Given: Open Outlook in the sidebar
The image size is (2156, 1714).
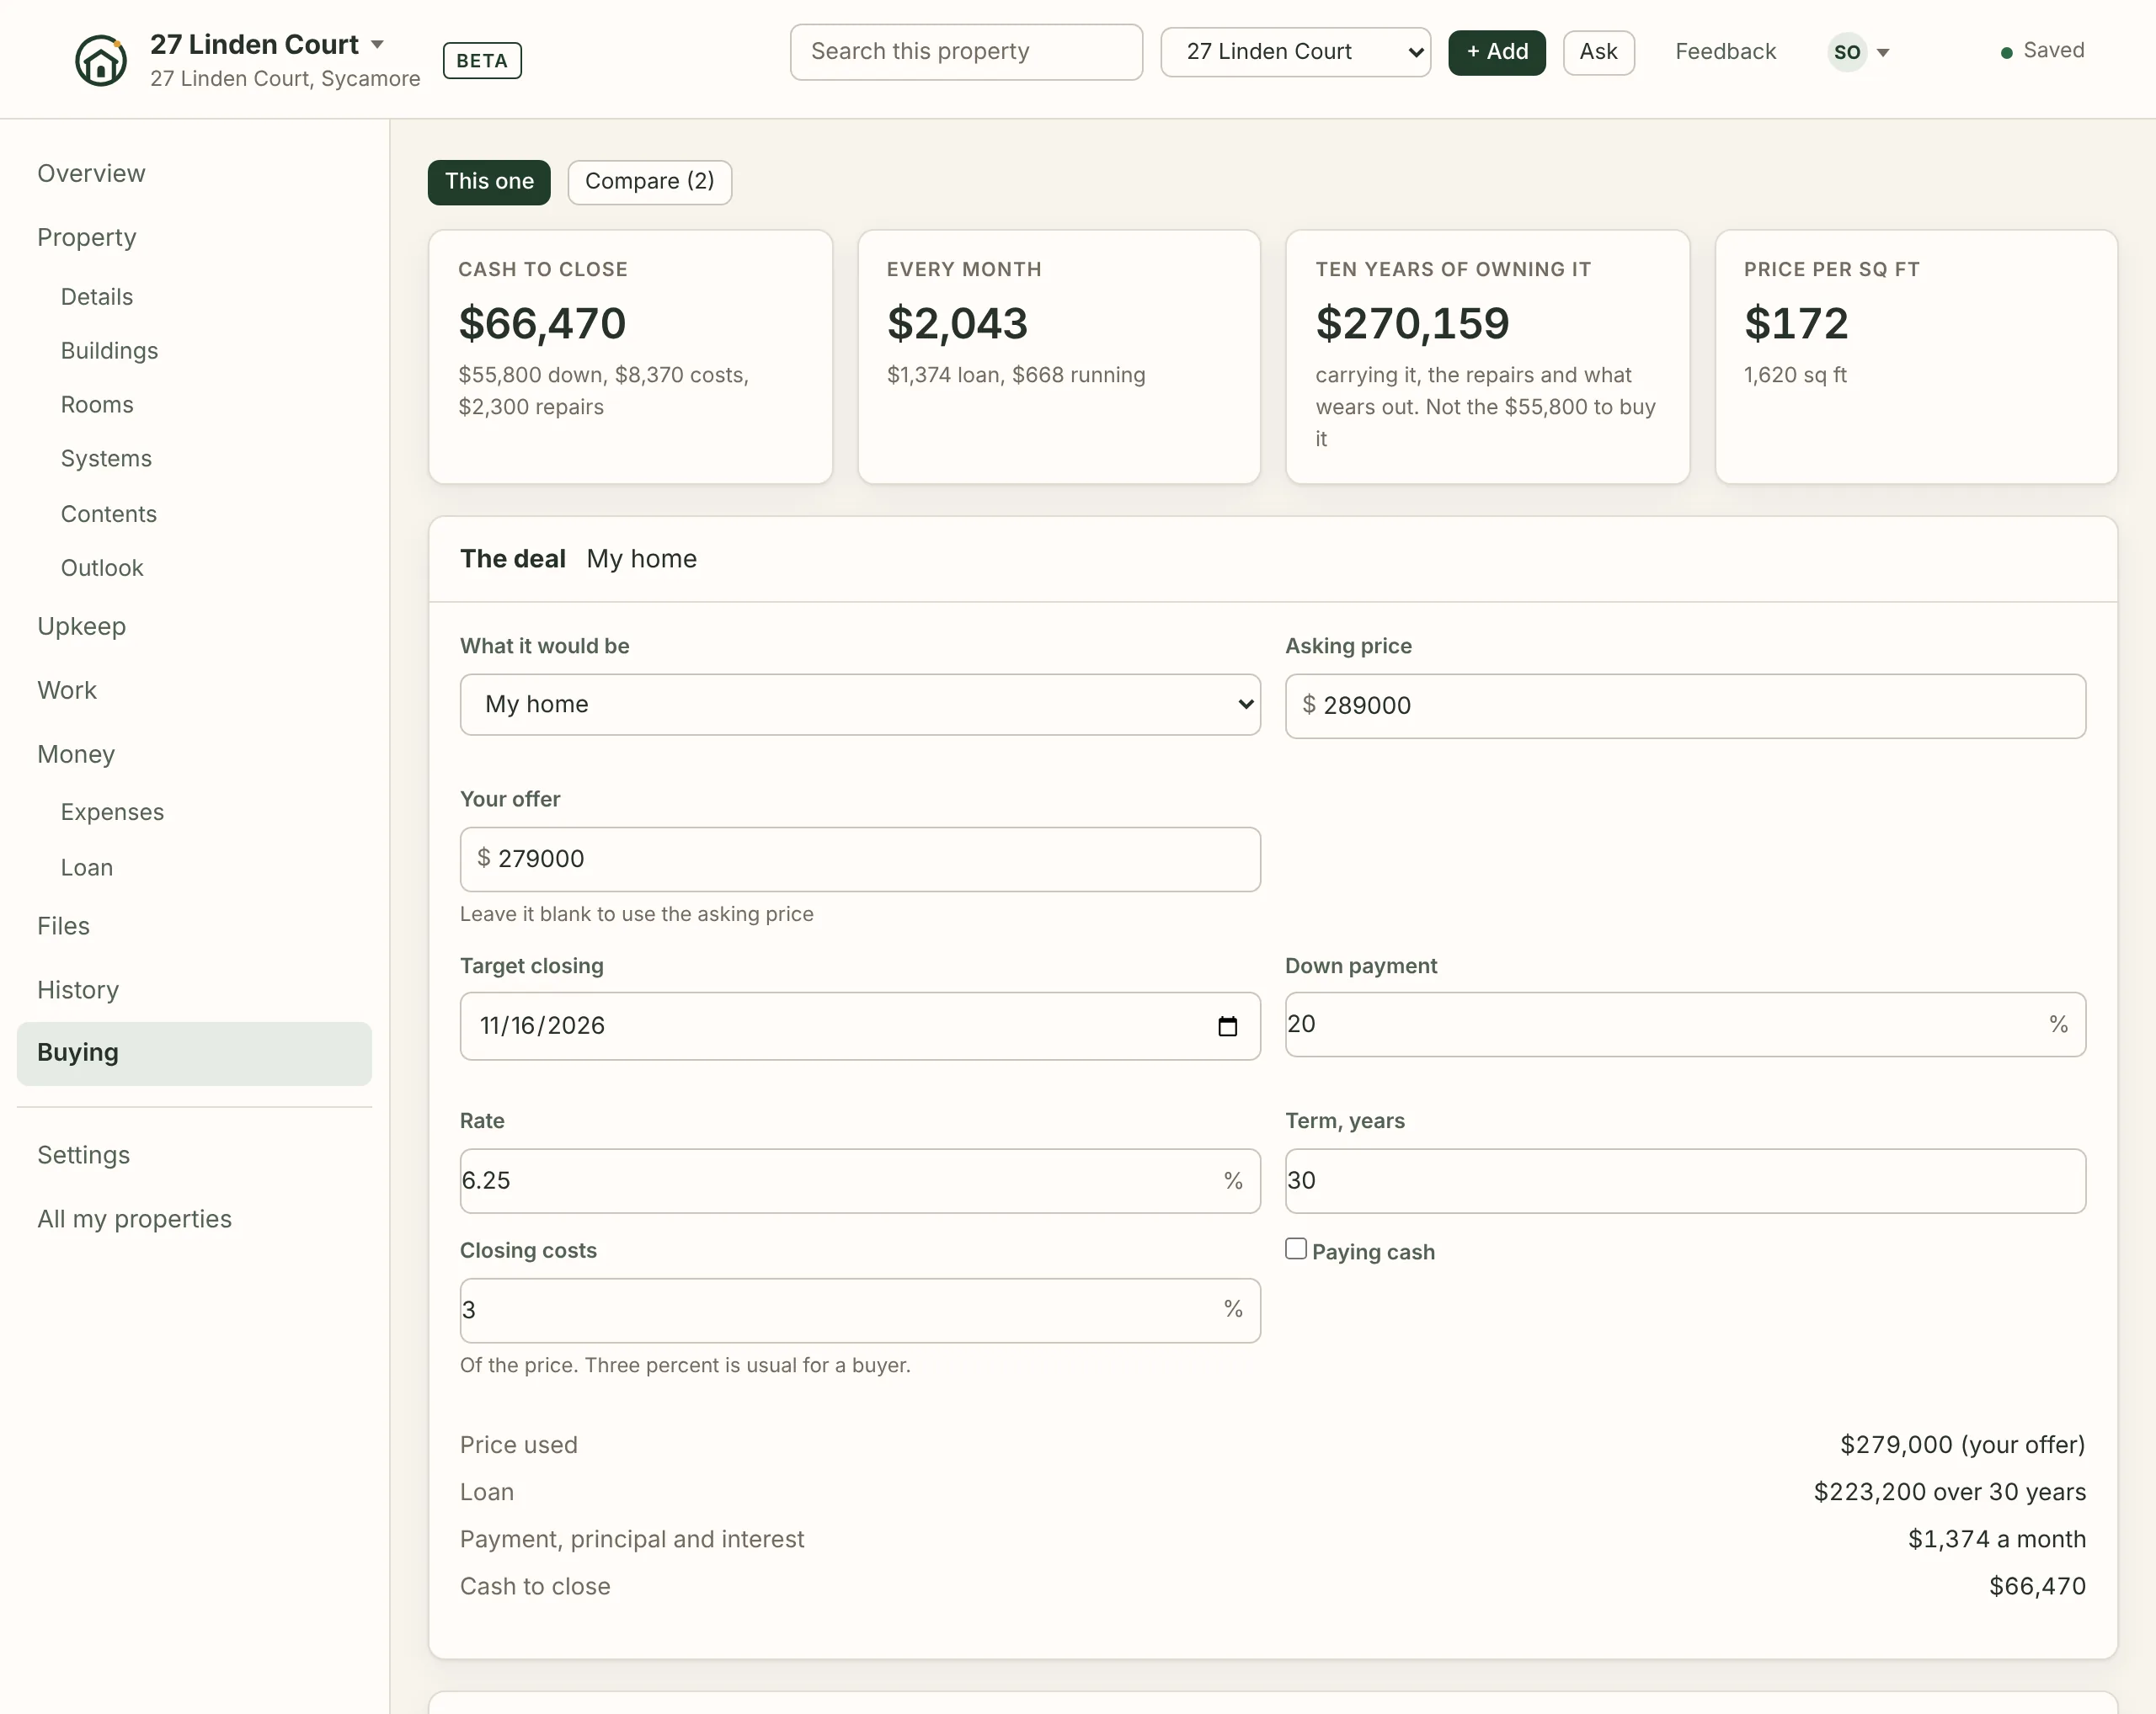Looking at the screenshot, I should click(x=102, y=567).
